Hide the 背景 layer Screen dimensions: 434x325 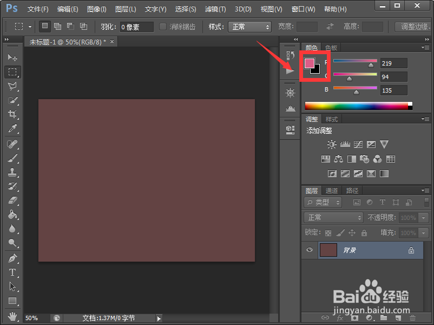pyautogui.click(x=310, y=250)
